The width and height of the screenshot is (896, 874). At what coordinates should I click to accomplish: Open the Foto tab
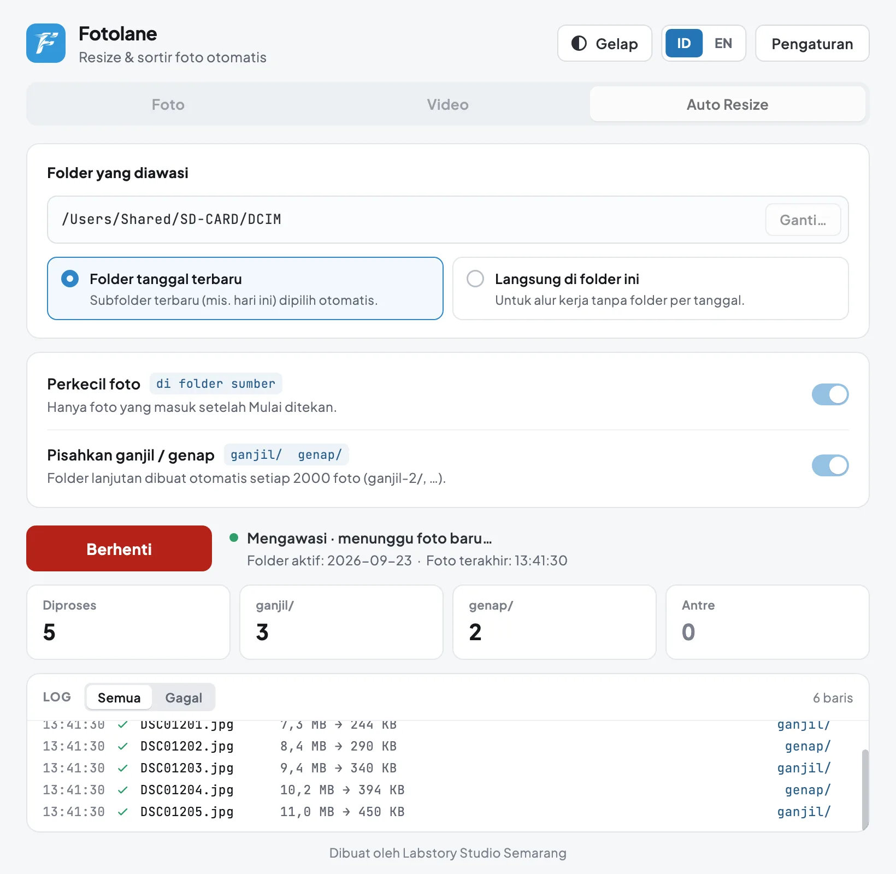tap(168, 104)
